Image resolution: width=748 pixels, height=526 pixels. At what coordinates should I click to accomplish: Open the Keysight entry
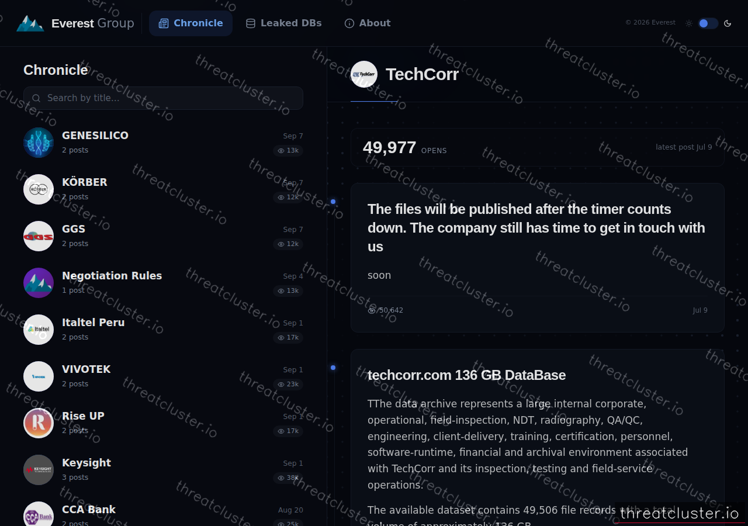pyautogui.click(x=163, y=470)
